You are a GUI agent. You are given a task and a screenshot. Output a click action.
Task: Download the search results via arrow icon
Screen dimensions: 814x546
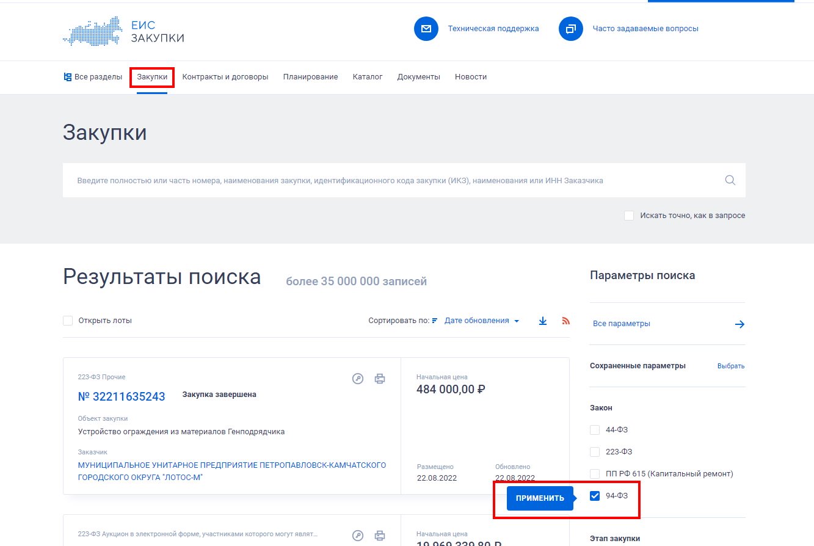tap(543, 321)
